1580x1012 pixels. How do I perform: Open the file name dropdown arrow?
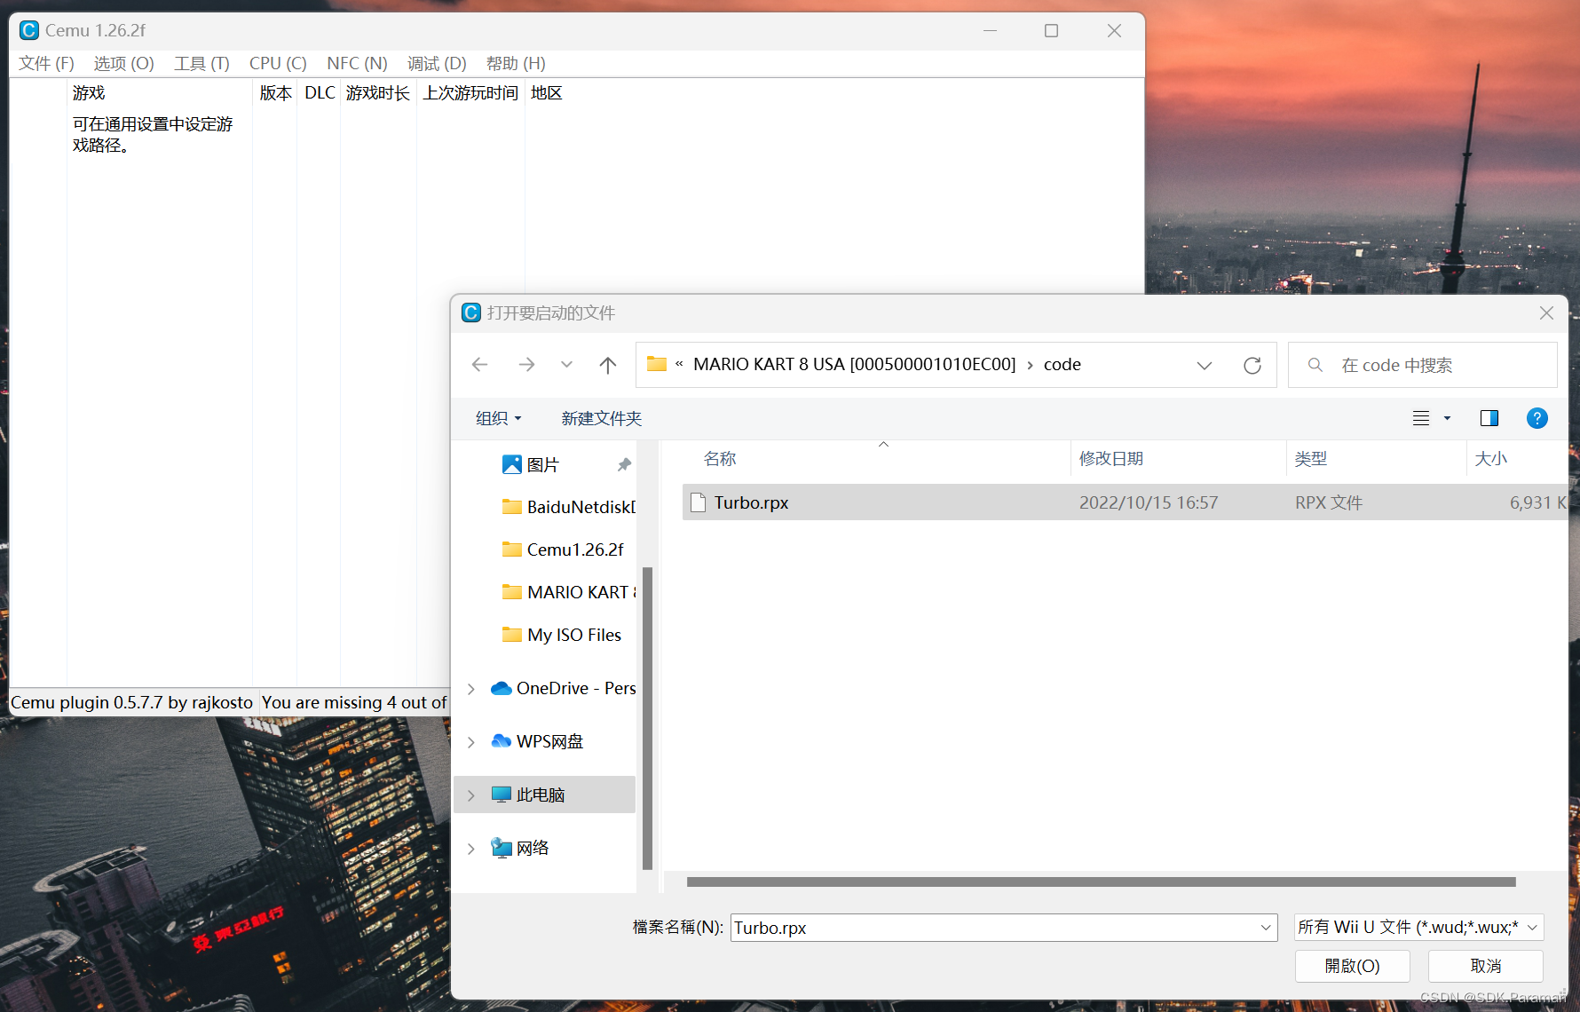coord(1267,928)
